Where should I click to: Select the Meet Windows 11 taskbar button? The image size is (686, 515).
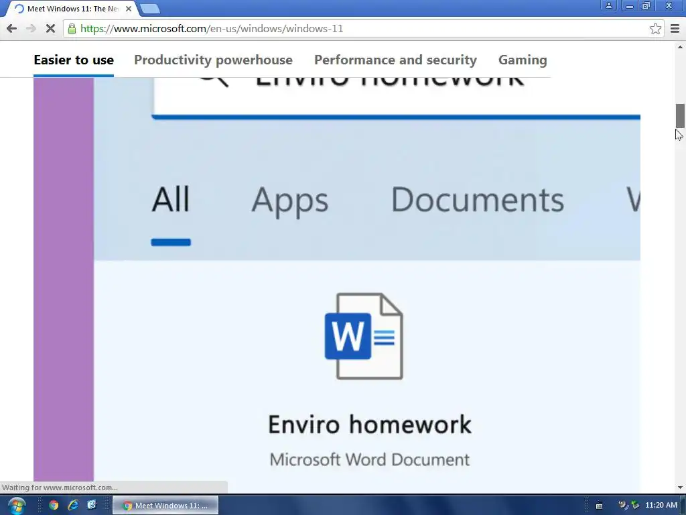pyautogui.click(x=165, y=506)
